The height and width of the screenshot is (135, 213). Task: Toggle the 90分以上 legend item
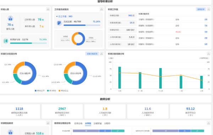64,91
